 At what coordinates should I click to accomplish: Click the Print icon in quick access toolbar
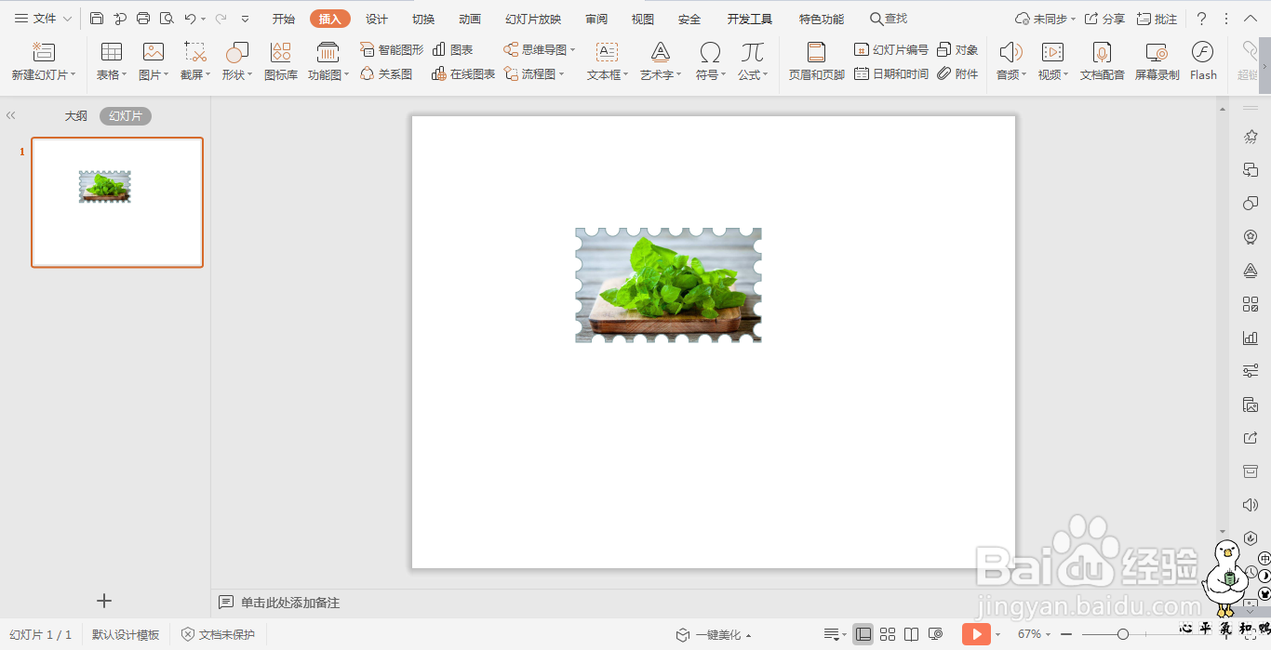pyautogui.click(x=143, y=19)
